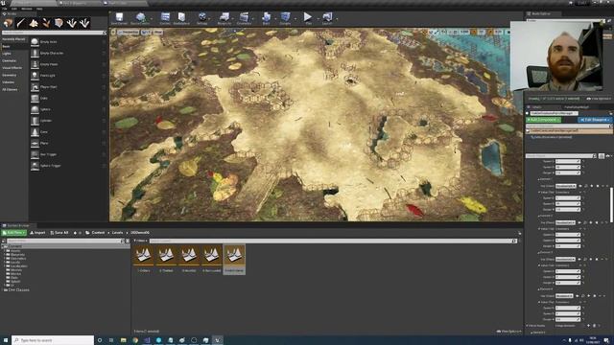
Task: Start Play in editor
Action: coord(308,17)
